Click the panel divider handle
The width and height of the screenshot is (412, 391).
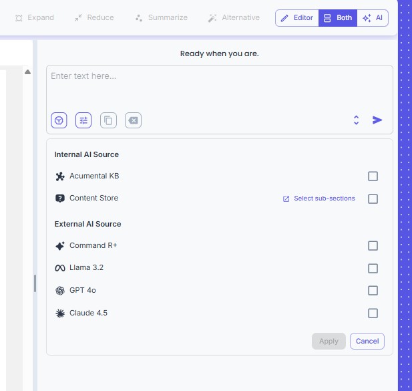[35, 283]
